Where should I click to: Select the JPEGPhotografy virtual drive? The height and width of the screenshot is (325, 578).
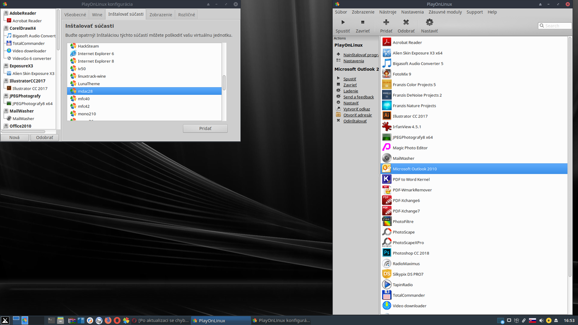25,96
